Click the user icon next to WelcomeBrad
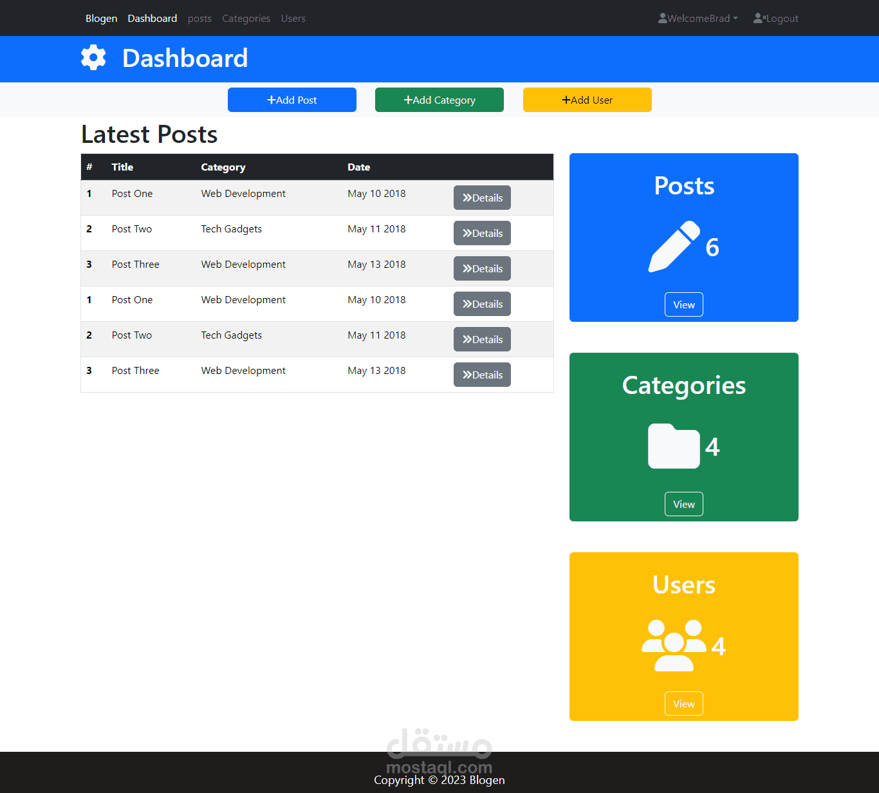This screenshot has height=793, width=879. [x=662, y=18]
